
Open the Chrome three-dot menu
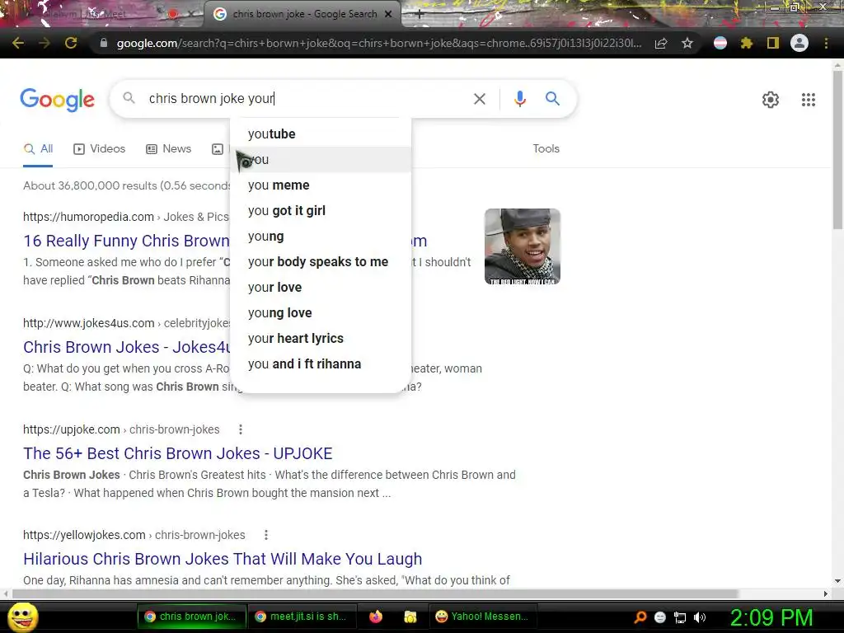click(x=826, y=43)
